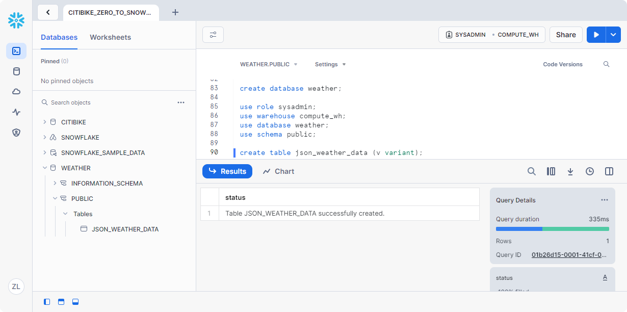The width and height of the screenshot is (627, 312).
Task: Click the worksheet filters icon
Action: [x=213, y=35]
